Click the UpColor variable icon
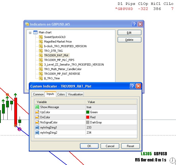This screenshot has height=165, width=176. [37, 112]
